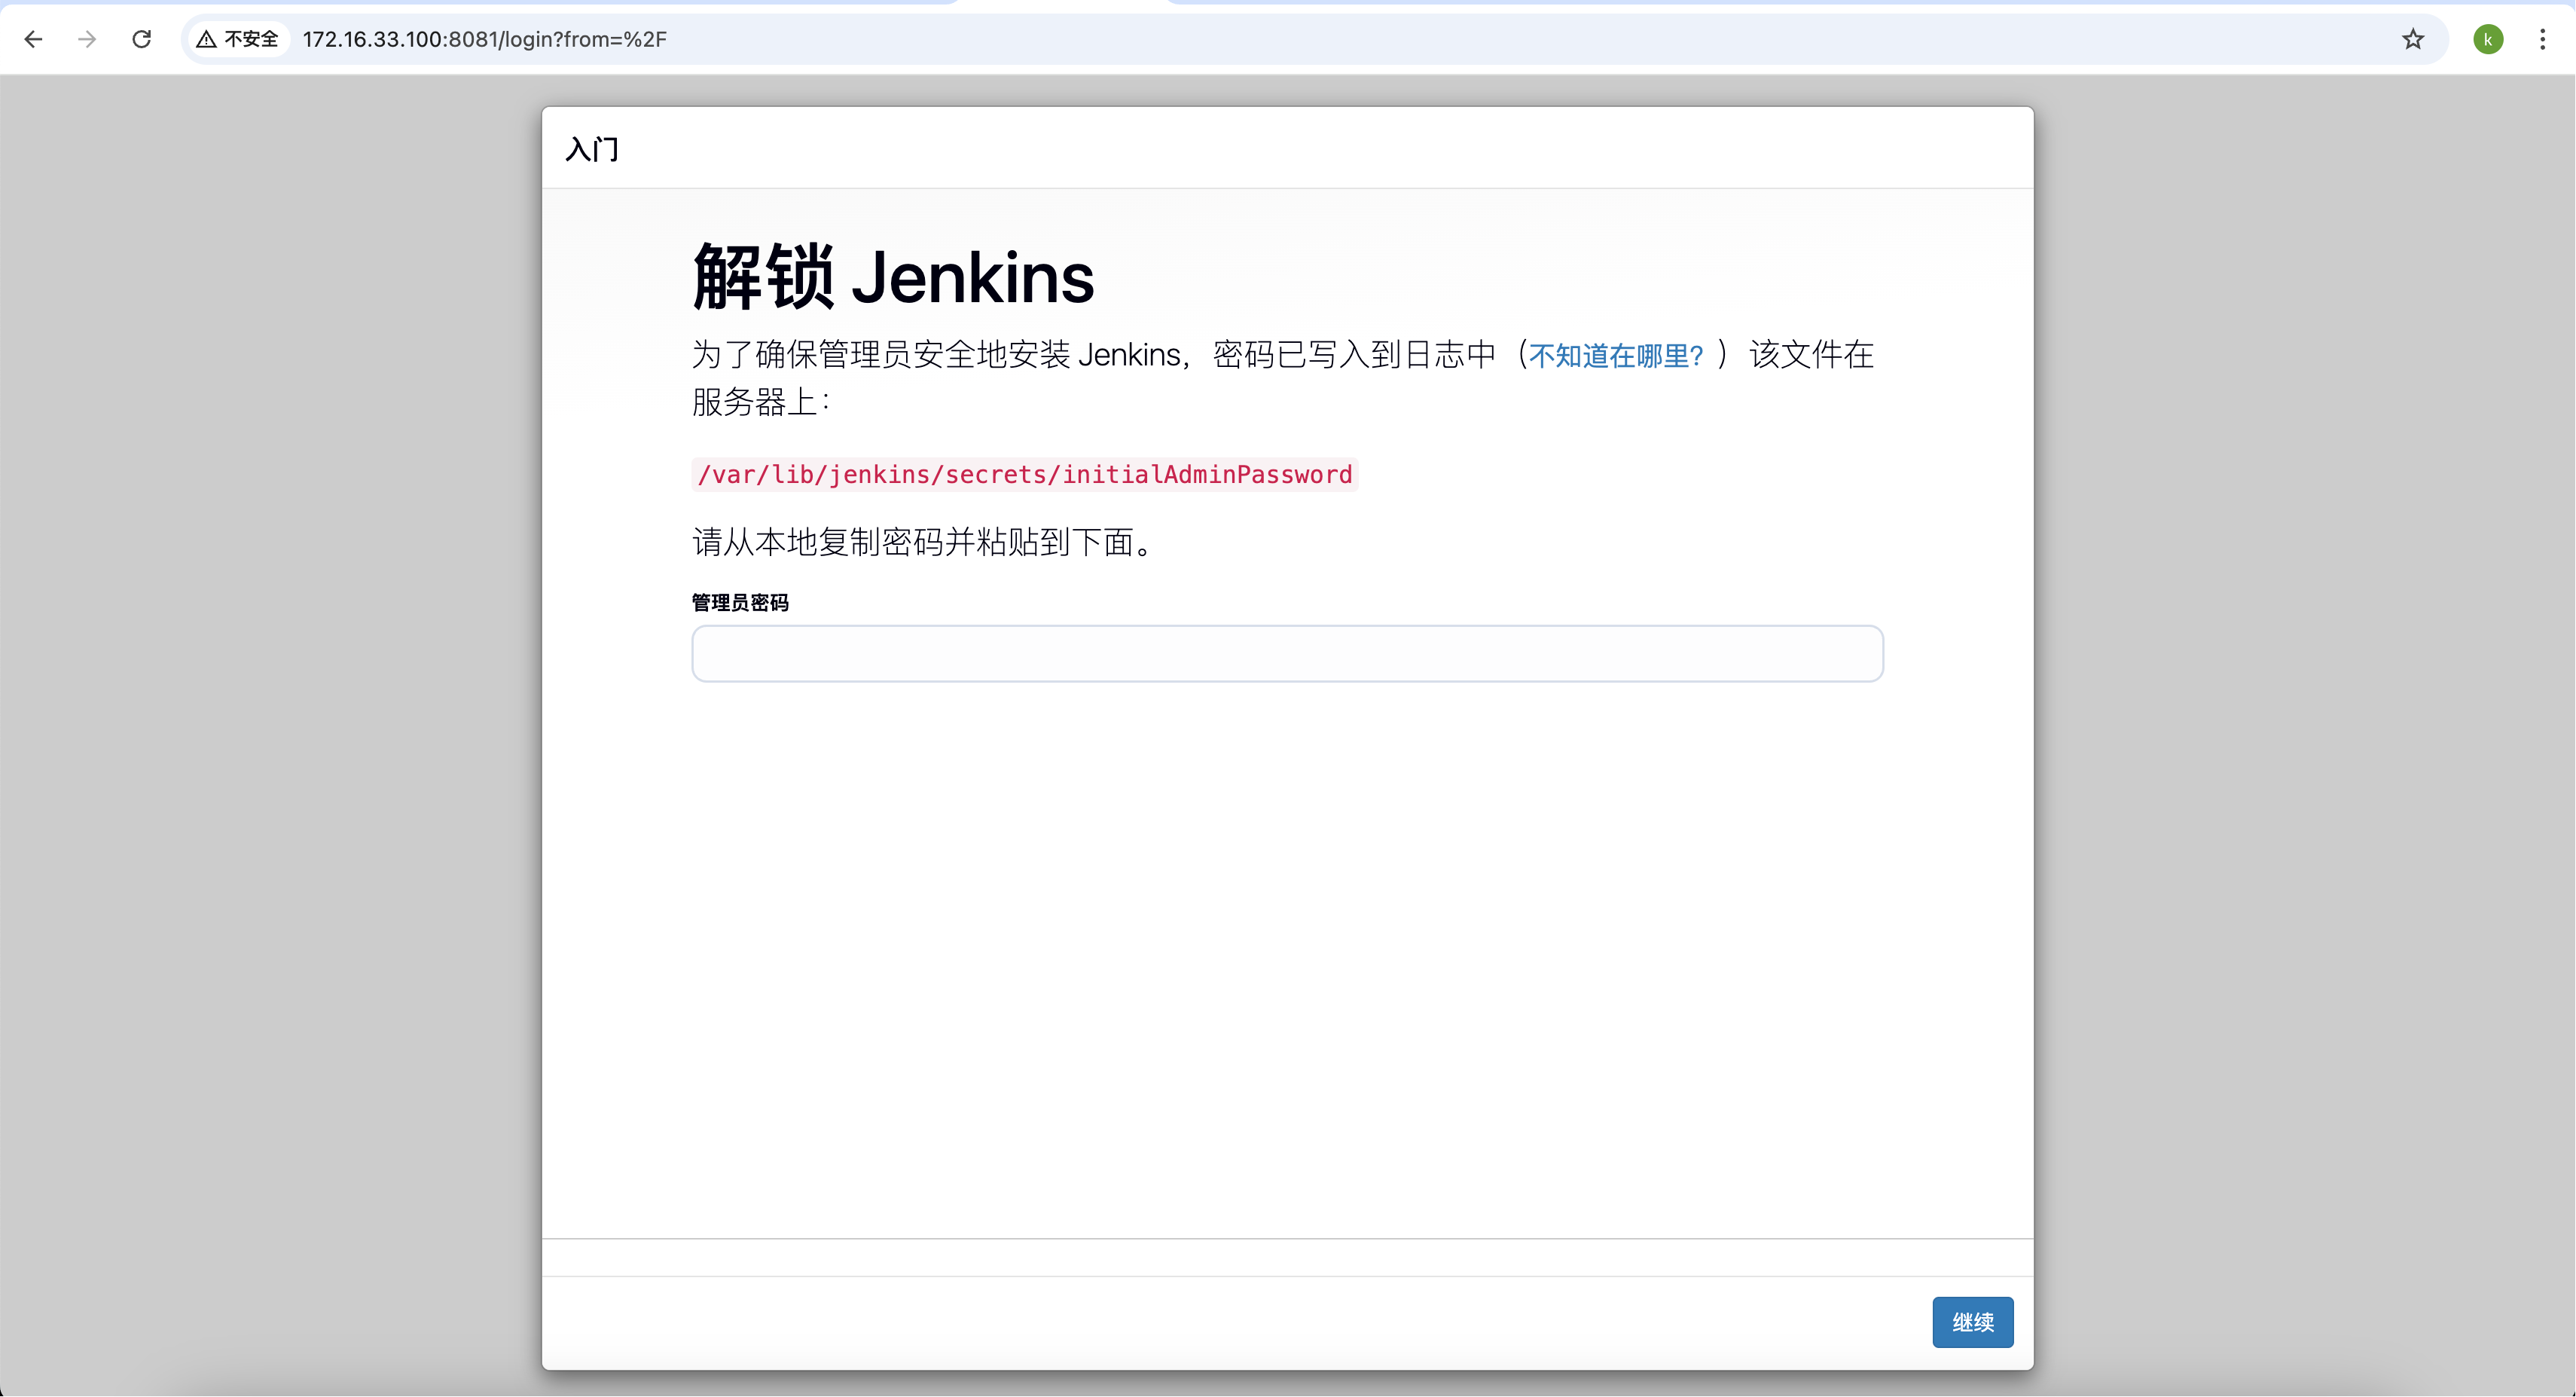2576x1397 pixels.
Task: Click the 管理员密码 field label
Action: [740, 603]
